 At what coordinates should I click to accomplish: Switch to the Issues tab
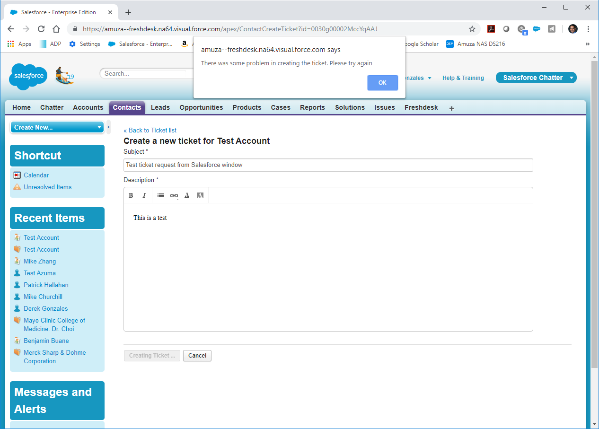click(385, 107)
